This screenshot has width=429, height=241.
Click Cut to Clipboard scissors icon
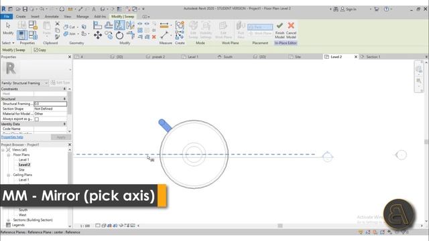pos(57,24)
